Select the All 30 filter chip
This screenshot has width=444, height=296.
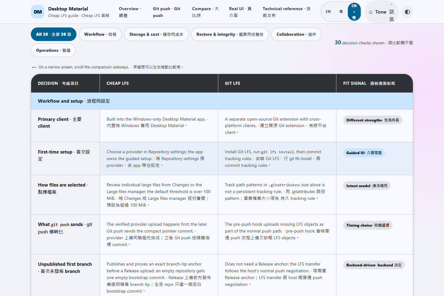54,34
